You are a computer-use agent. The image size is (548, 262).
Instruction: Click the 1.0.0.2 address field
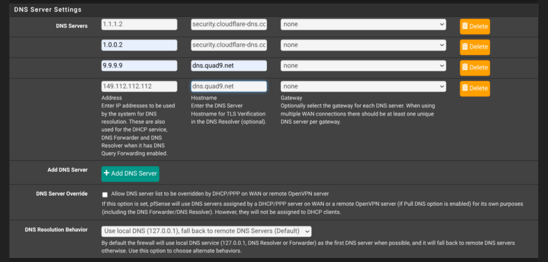(x=139, y=45)
